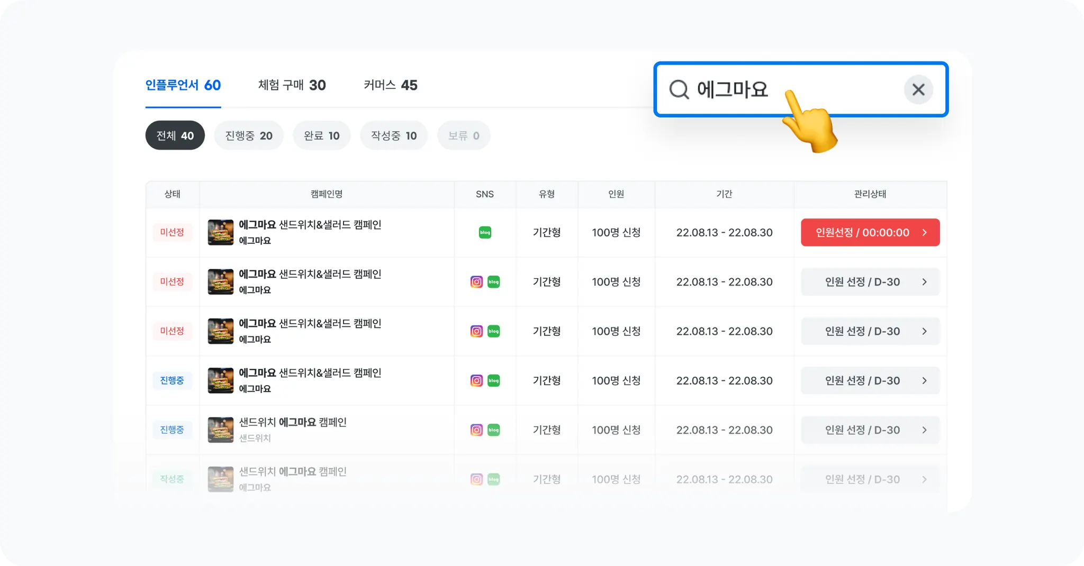Switch to the 인플루언서 60 tab
This screenshot has width=1084, height=566.
183,85
